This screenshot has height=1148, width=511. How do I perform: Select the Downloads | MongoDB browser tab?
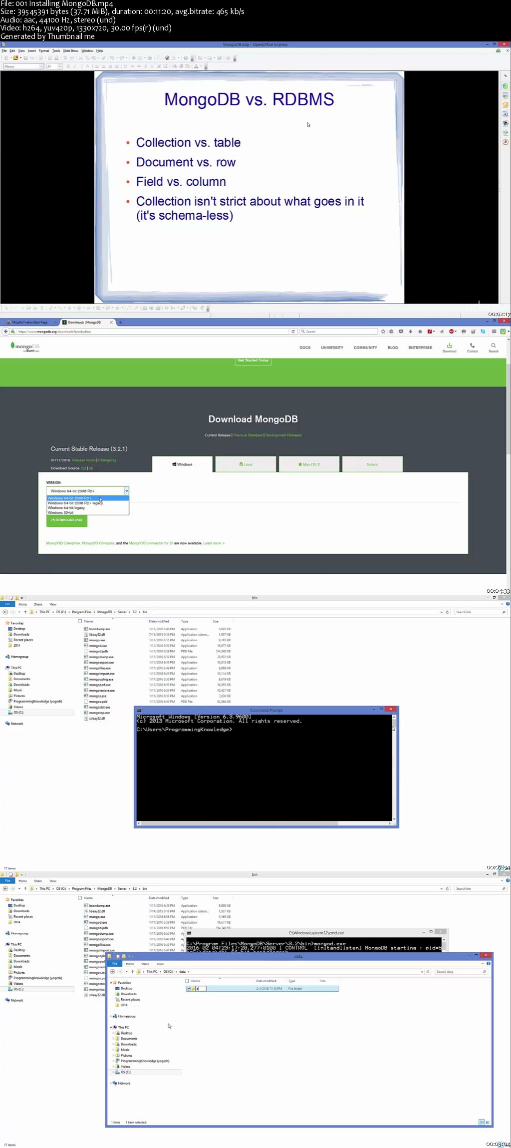click(x=87, y=323)
